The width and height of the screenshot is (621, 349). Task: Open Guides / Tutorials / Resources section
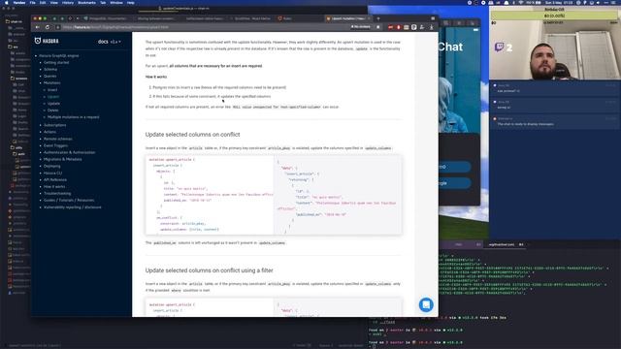[x=69, y=201]
